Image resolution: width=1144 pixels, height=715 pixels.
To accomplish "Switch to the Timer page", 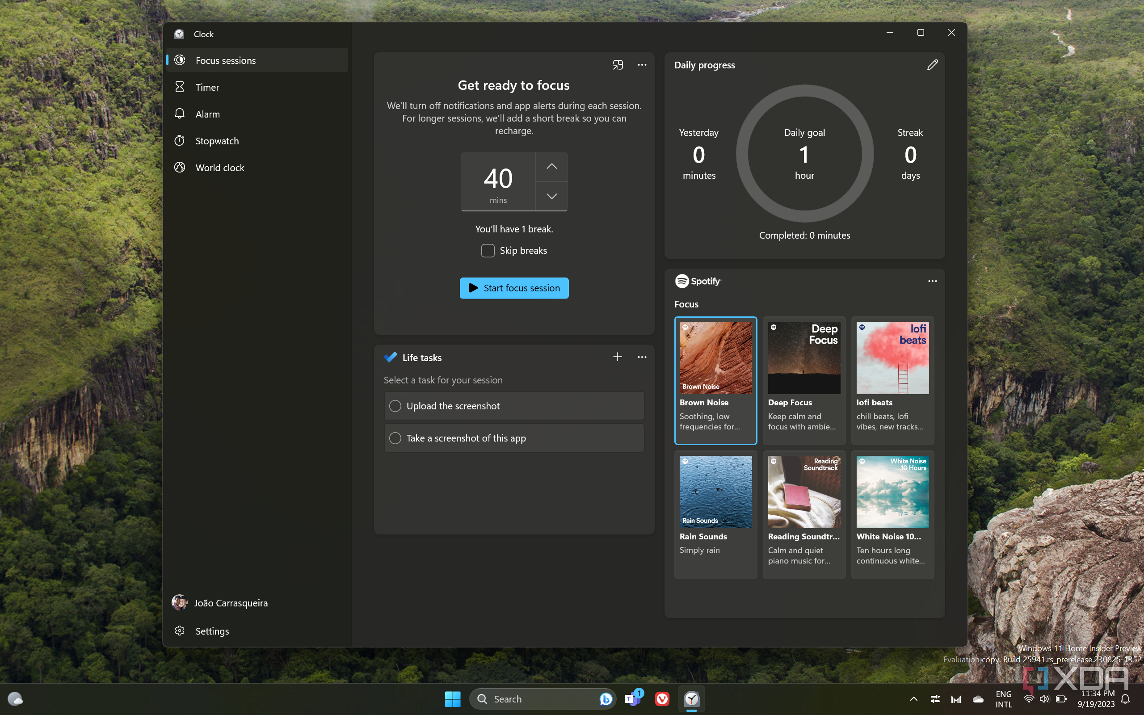I will click(257, 87).
